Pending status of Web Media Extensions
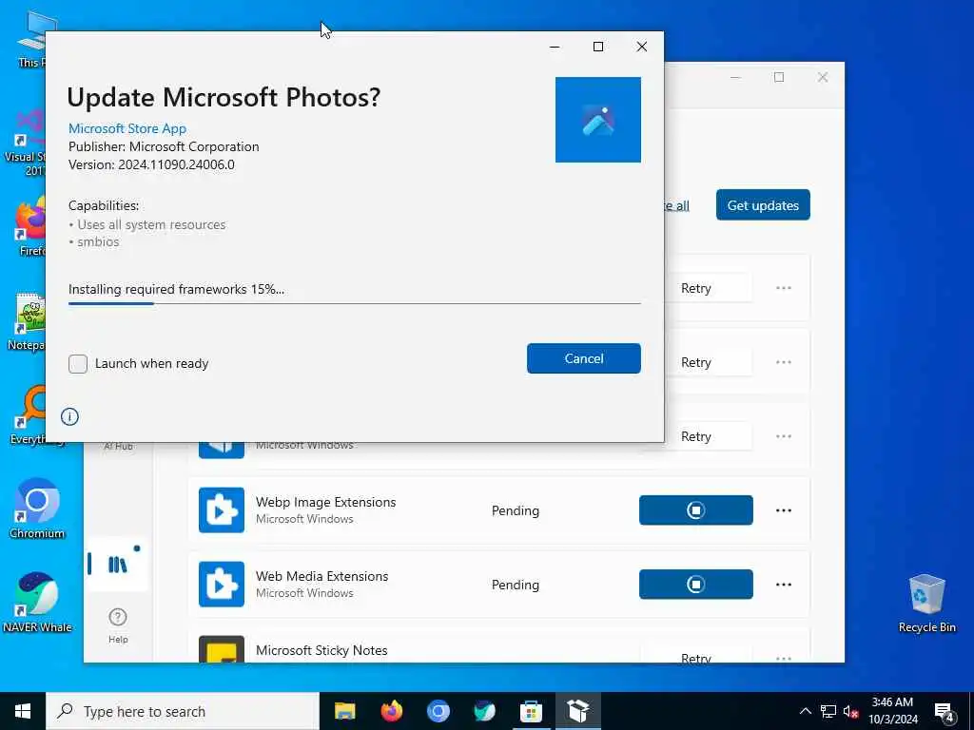This screenshot has height=730, width=974. (x=515, y=585)
